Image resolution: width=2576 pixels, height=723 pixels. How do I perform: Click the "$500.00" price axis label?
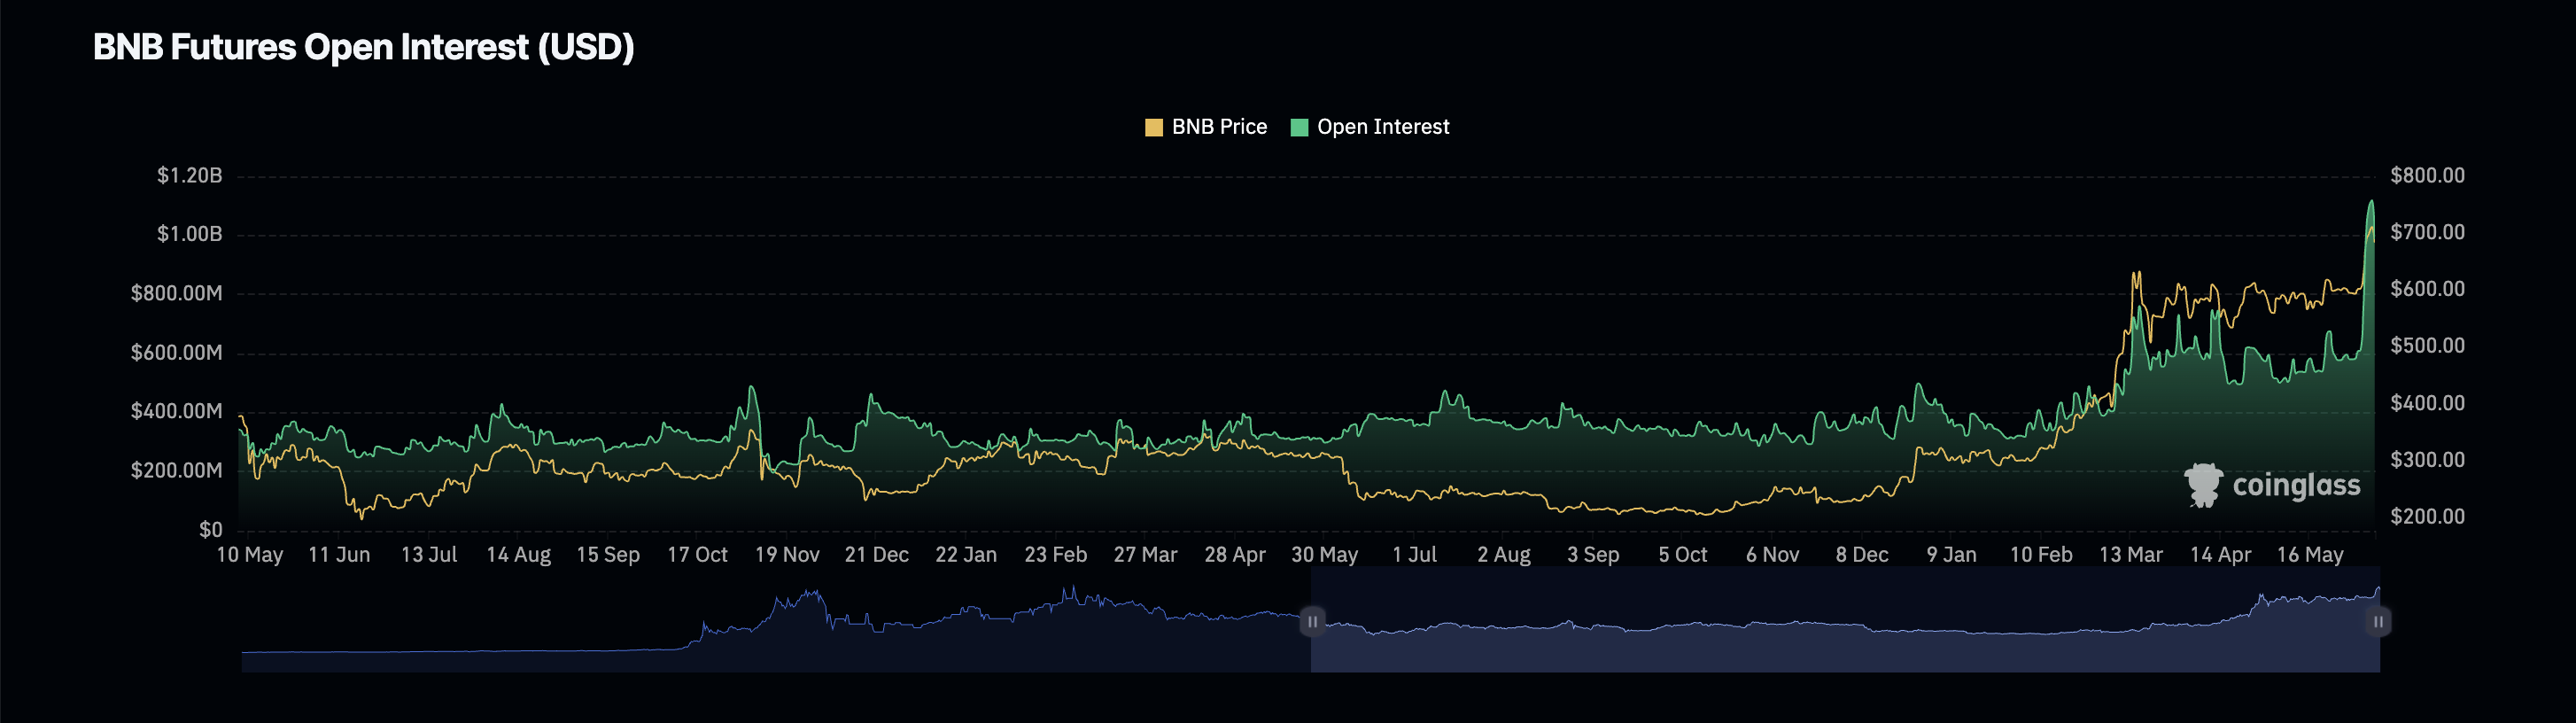(x=2427, y=346)
